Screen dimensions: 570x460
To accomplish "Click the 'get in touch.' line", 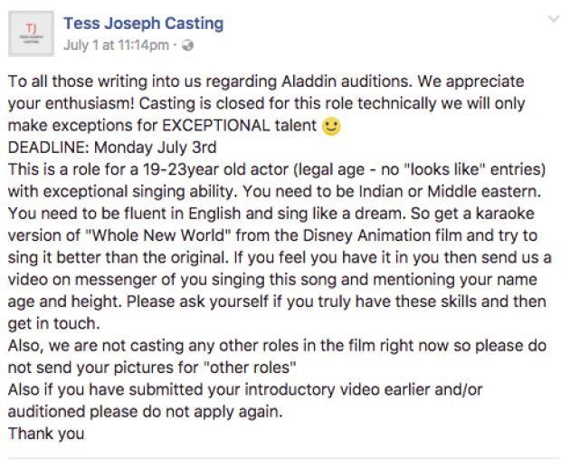I will click(x=53, y=323).
